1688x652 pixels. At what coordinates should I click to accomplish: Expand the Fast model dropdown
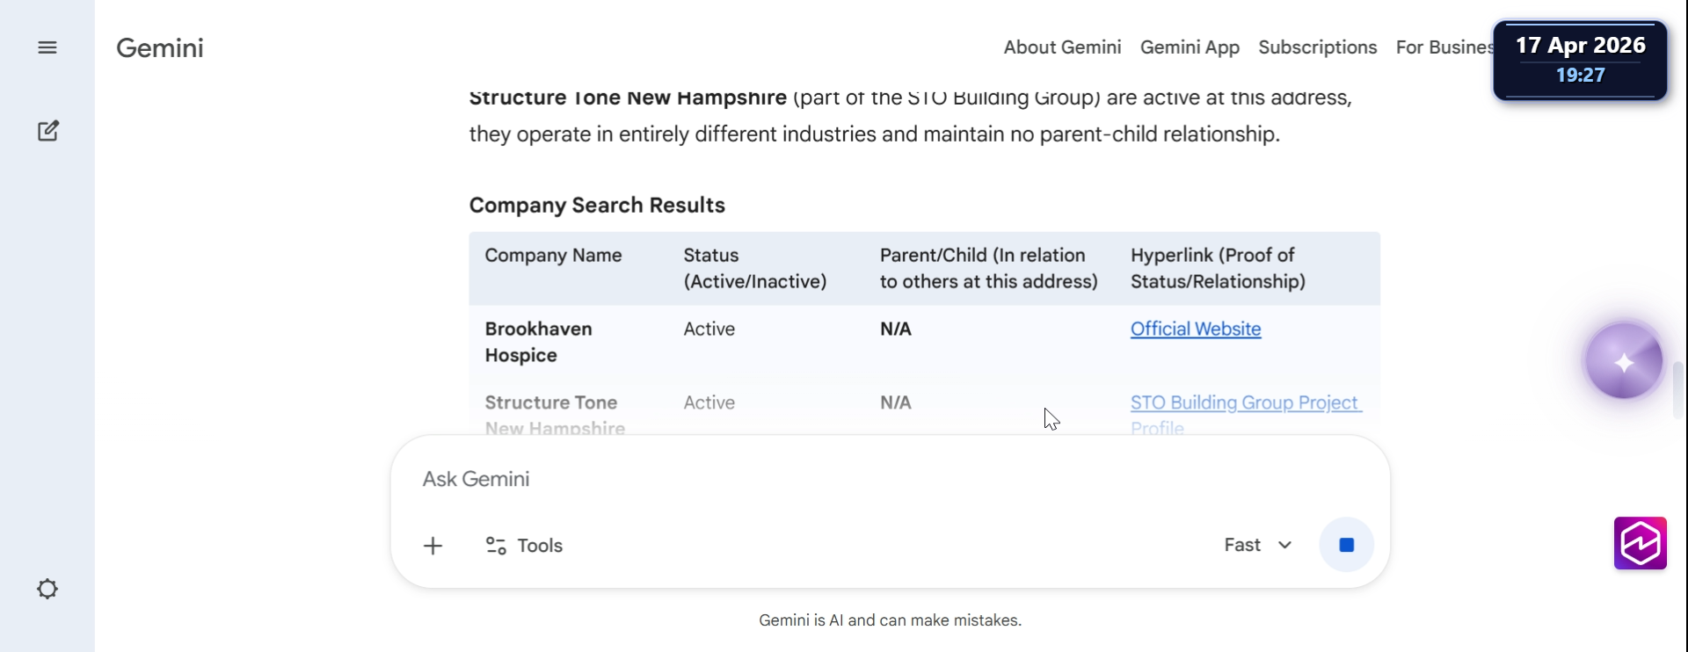coord(1258,546)
